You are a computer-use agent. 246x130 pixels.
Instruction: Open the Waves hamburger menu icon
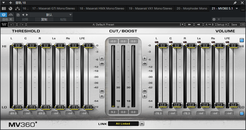point(243,24)
